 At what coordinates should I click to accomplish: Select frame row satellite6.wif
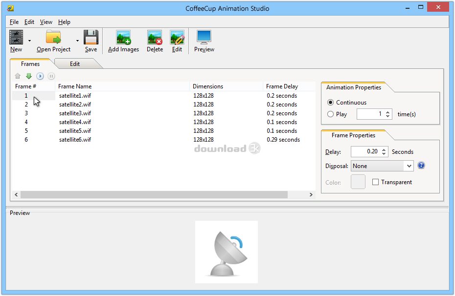(x=164, y=140)
